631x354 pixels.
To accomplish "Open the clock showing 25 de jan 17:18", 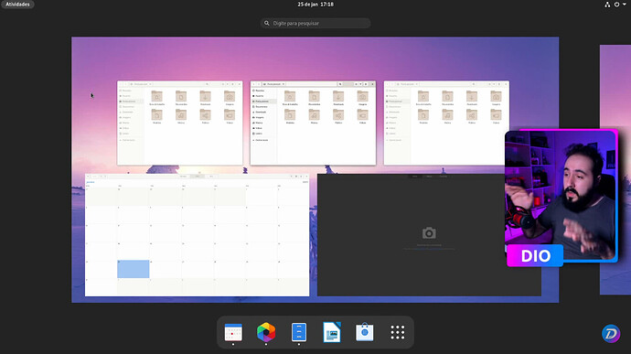I will (315, 5).
